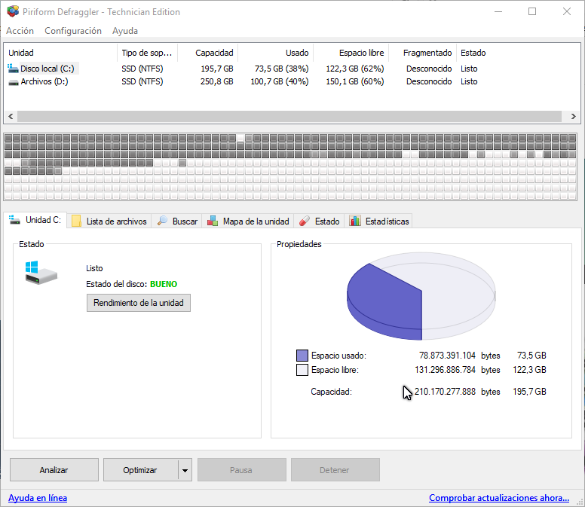Click Comprobar actualizaciones ahora link

point(499,498)
